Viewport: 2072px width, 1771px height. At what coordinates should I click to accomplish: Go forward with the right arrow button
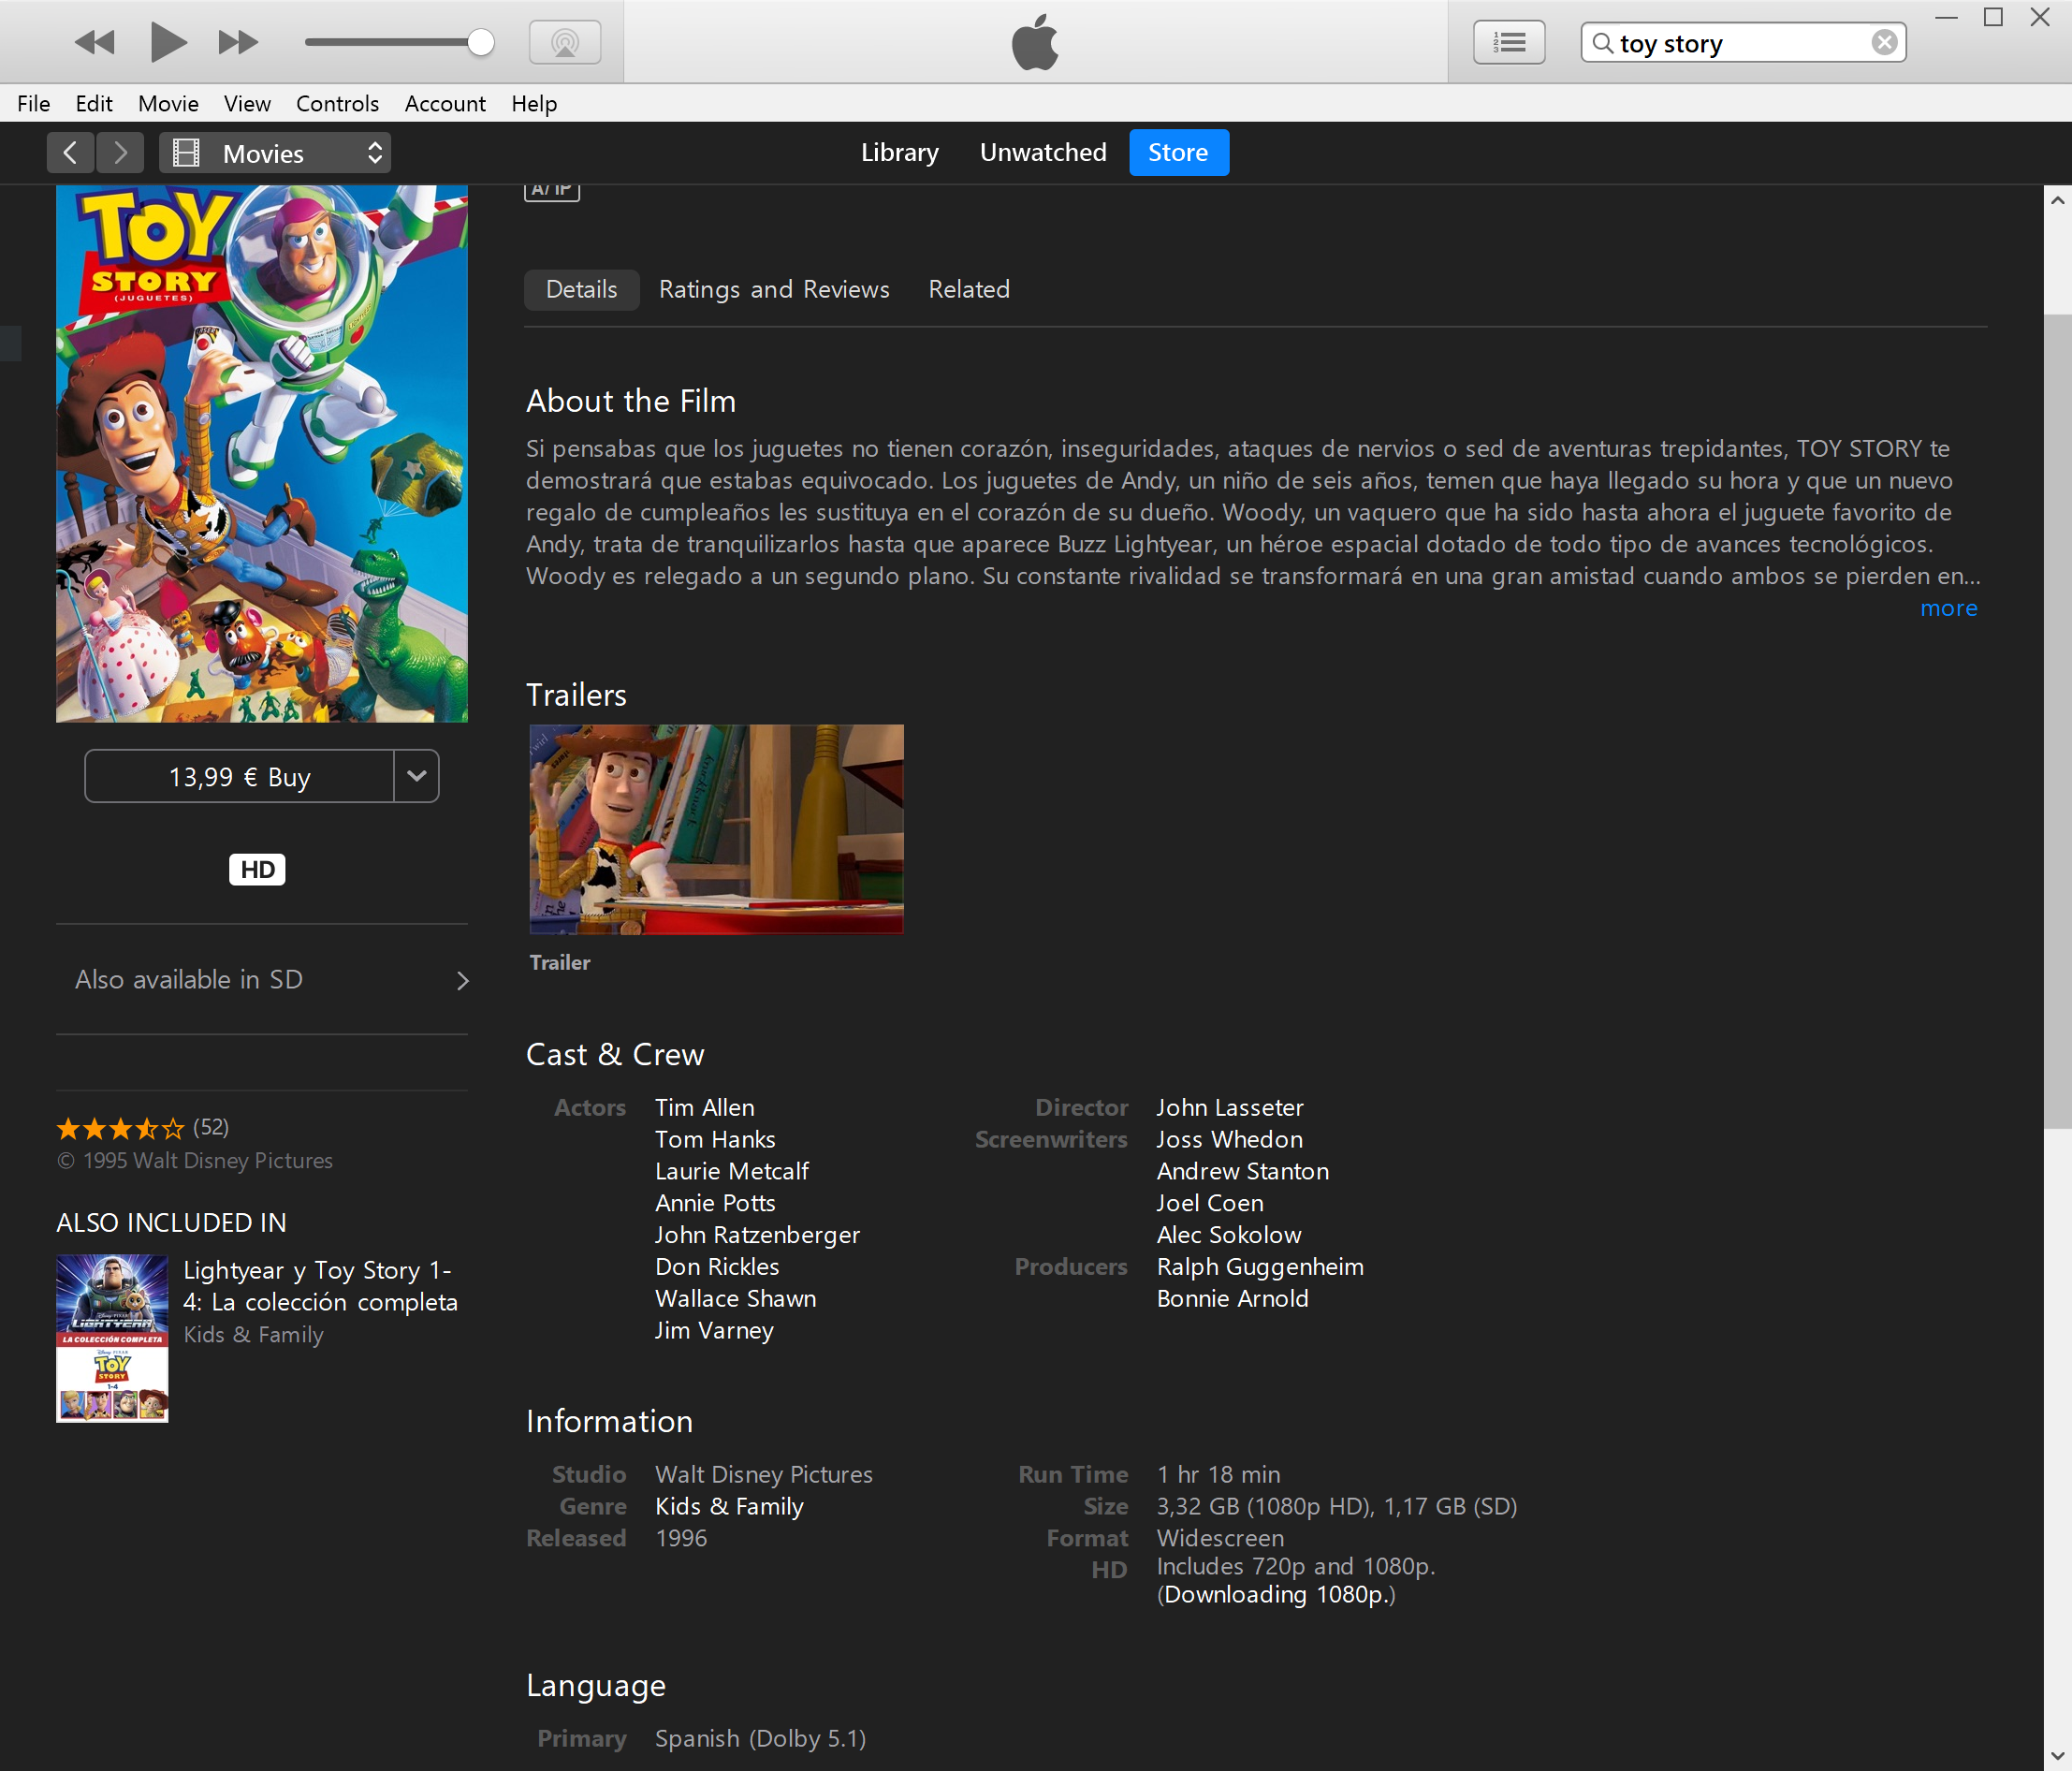click(x=120, y=153)
